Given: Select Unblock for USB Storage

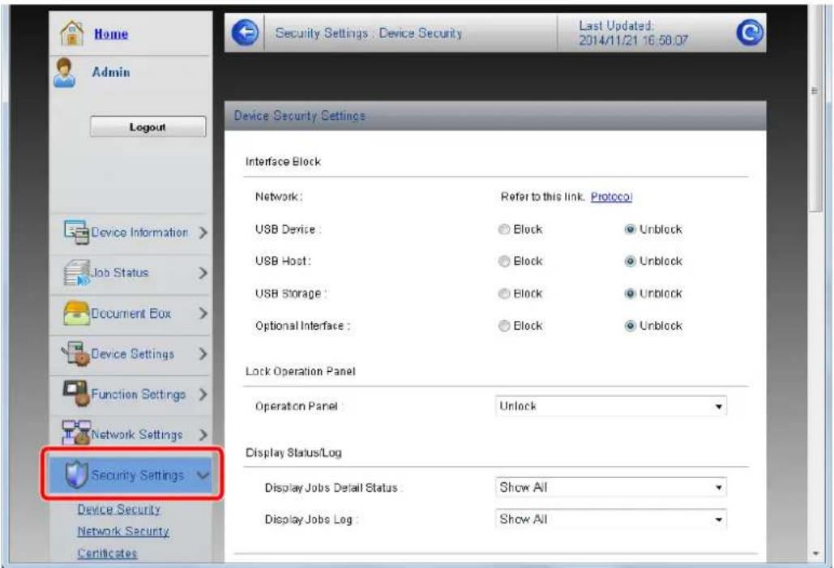Looking at the screenshot, I should point(630,294).
